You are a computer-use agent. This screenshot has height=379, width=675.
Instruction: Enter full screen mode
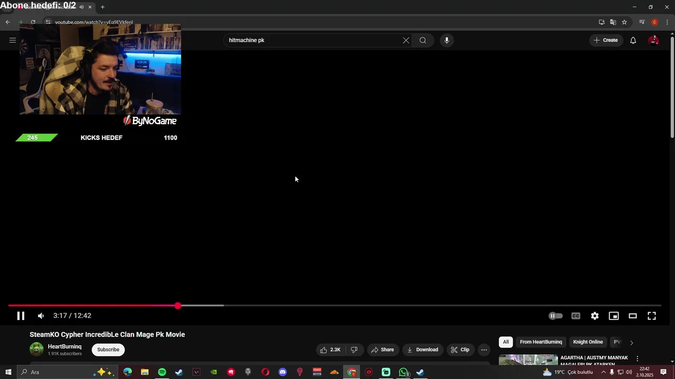[652, 316]
